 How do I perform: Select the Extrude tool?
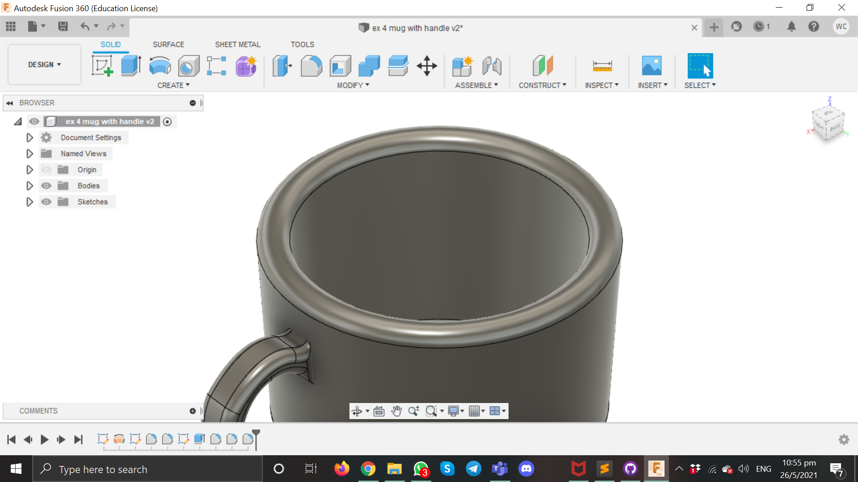click(x=131, y=66)
